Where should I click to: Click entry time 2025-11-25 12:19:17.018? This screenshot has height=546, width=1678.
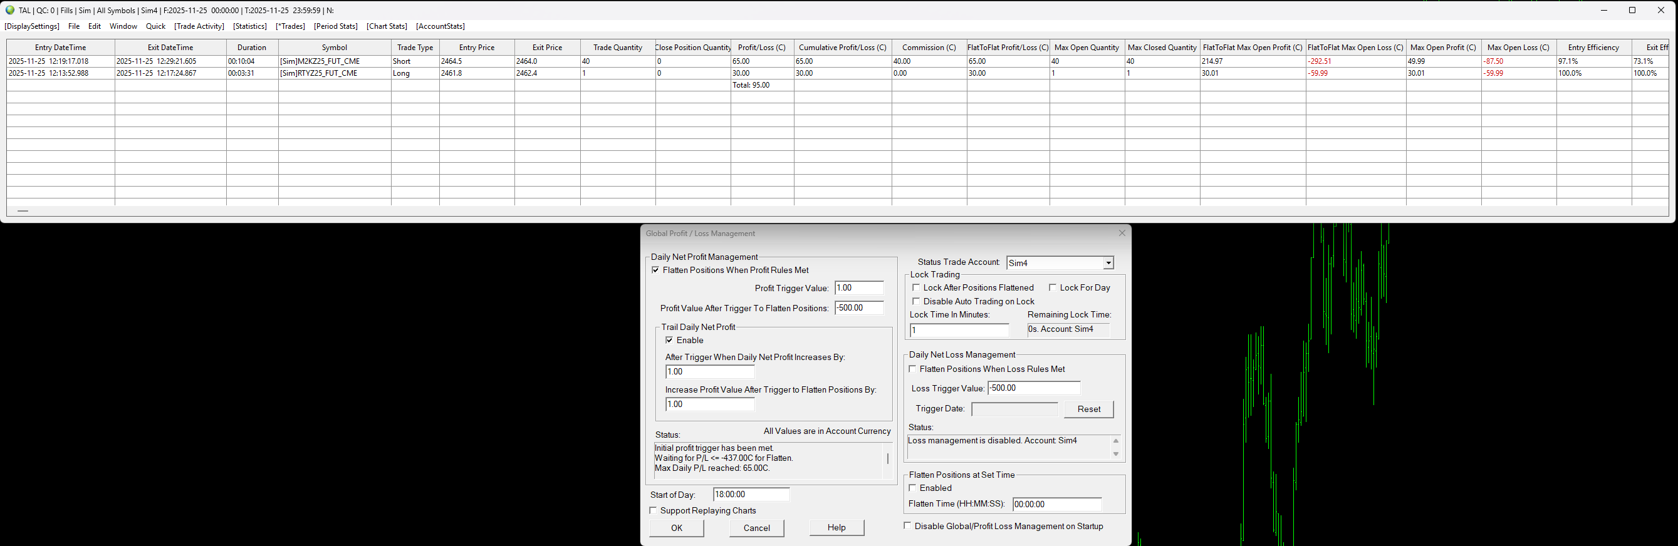pos(61,61)
